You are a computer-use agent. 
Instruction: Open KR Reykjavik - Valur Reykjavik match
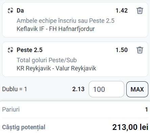(x=56, y=68)
